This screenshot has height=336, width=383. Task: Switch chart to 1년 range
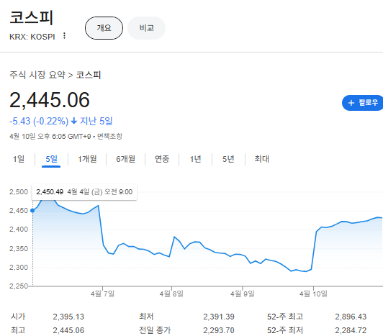[195, 159]
